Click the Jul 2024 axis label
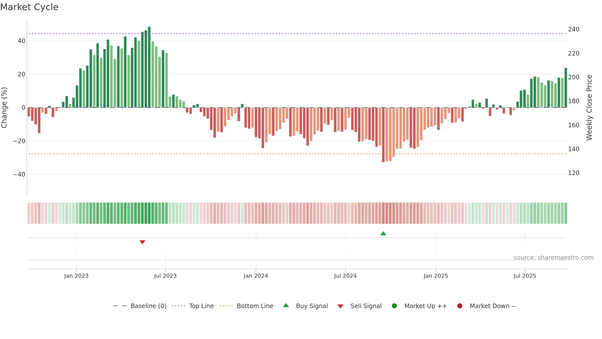This screenshot has height=339, width=602. 345,276
